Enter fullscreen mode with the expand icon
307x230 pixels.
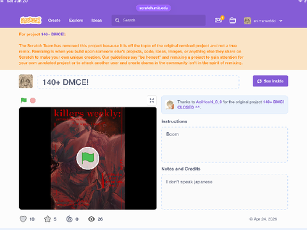(x=152, y=100)
